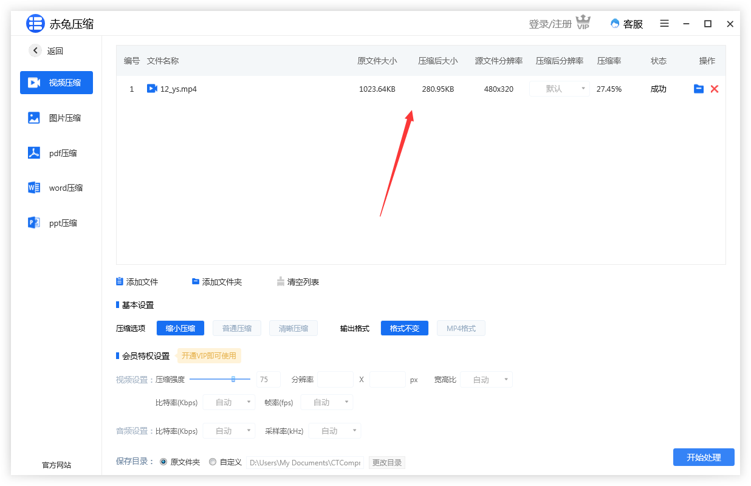Open customer service (客服)

pos(626,24)
